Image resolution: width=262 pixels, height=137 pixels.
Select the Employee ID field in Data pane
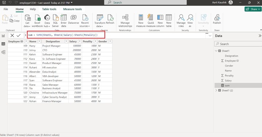[x=232, y=61]
